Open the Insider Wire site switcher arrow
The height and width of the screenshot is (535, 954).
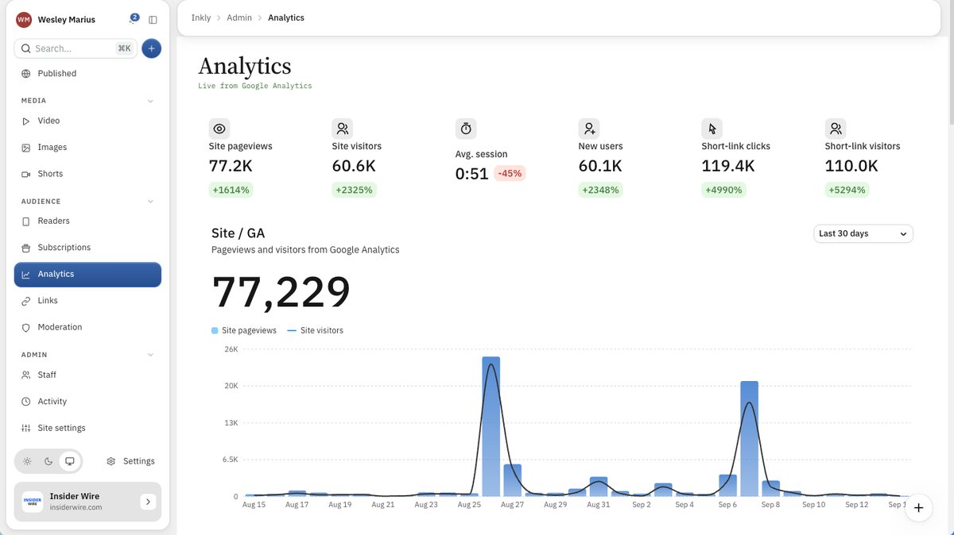point(149,502)
